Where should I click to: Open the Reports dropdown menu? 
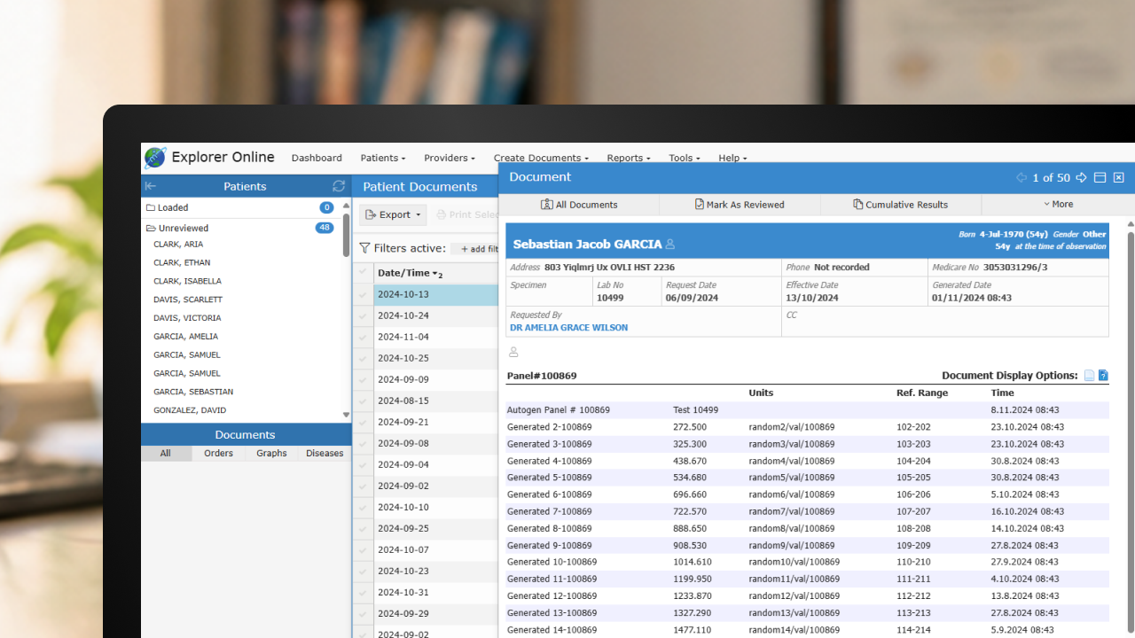pyautogui.click(x=628, y=158)
